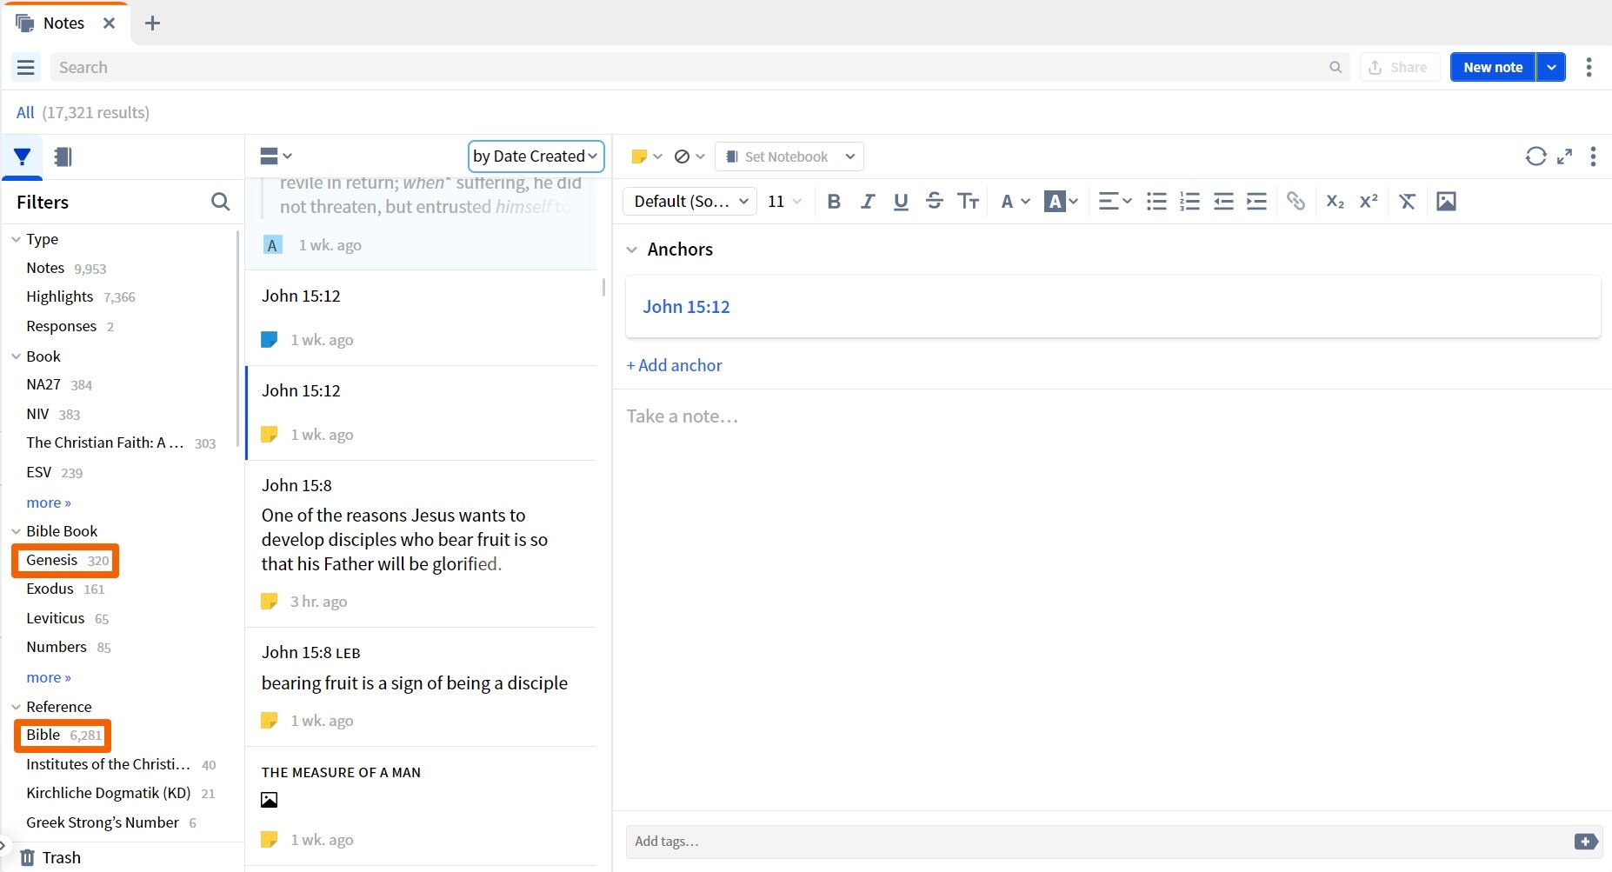
Task: Show more Book filters
Action: (49, 503)
